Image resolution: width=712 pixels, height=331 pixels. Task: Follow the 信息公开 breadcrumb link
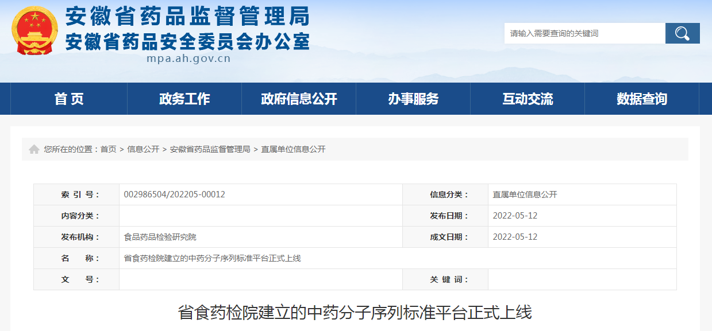click(x=143, y=149)
